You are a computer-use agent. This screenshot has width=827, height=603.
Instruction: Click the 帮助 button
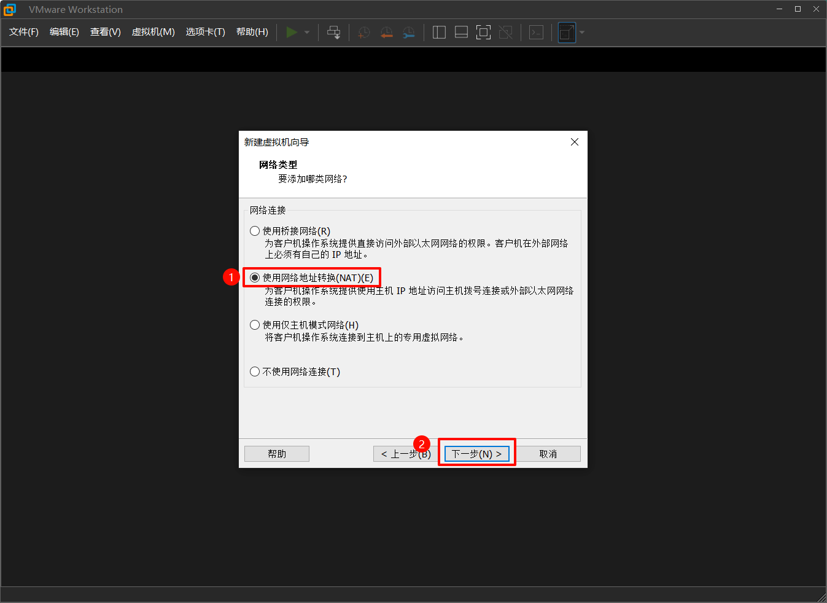coord(276,453)
